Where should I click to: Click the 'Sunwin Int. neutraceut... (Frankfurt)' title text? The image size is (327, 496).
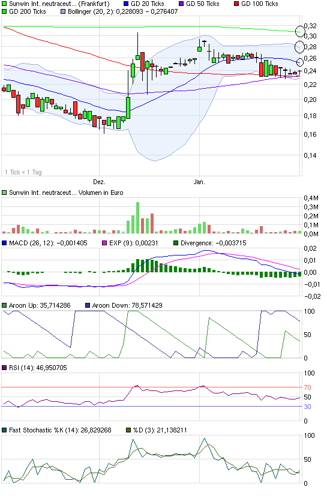59,4
